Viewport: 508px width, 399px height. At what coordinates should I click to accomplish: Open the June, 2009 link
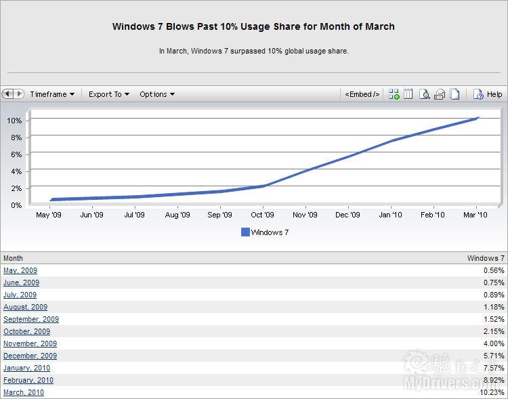click(22, 282)
